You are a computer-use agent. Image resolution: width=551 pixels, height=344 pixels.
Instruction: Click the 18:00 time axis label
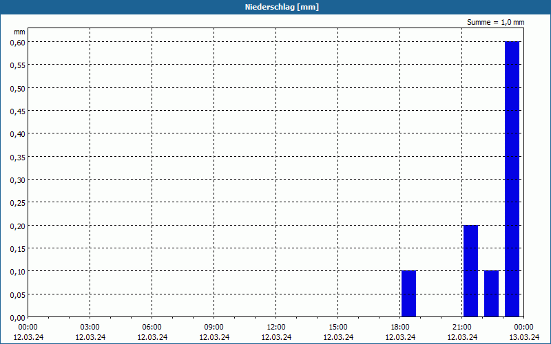[x=400, y=327]
